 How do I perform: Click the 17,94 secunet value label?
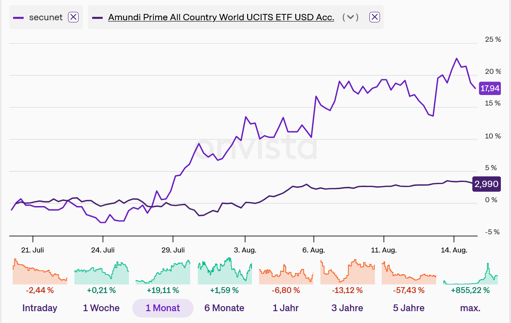pos(490,88)
